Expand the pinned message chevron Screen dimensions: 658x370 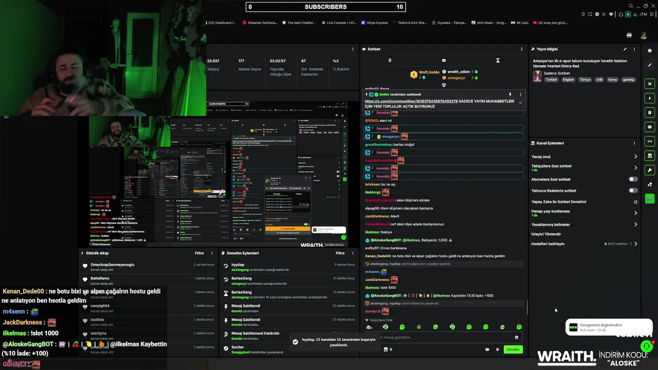[x=520, y=103]
